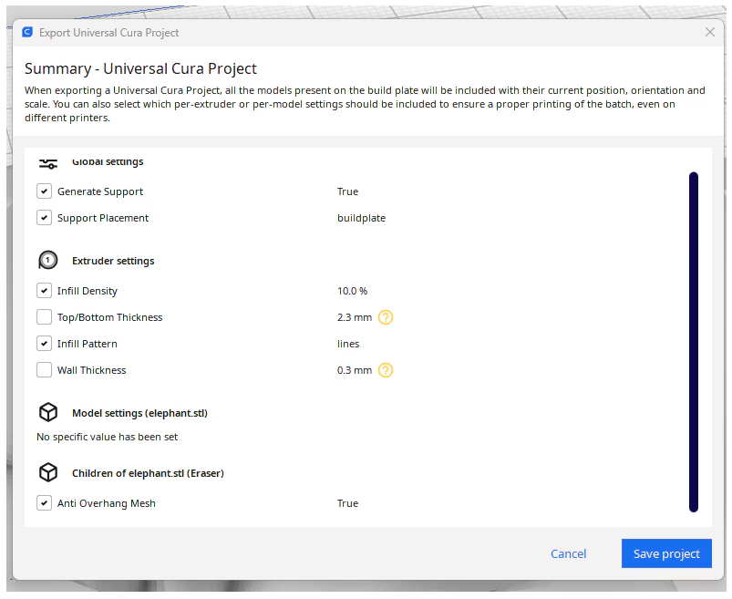Click the help icon beside Wall Thickness

coord(386,370)
